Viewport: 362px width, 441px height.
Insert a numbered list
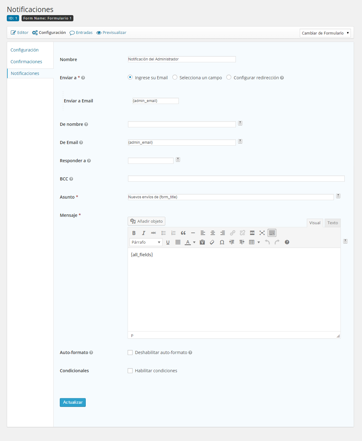point(173,233)
